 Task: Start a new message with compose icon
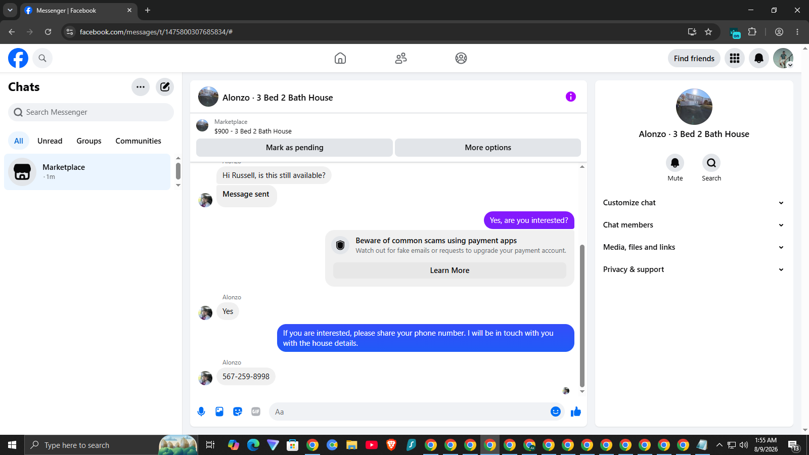click(x=165, y=87)
